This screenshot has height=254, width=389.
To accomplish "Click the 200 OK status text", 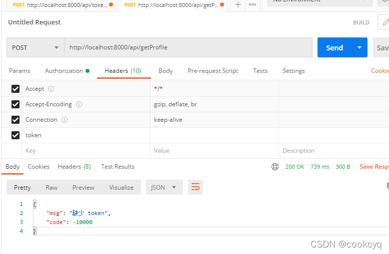I will coord(294,167).
